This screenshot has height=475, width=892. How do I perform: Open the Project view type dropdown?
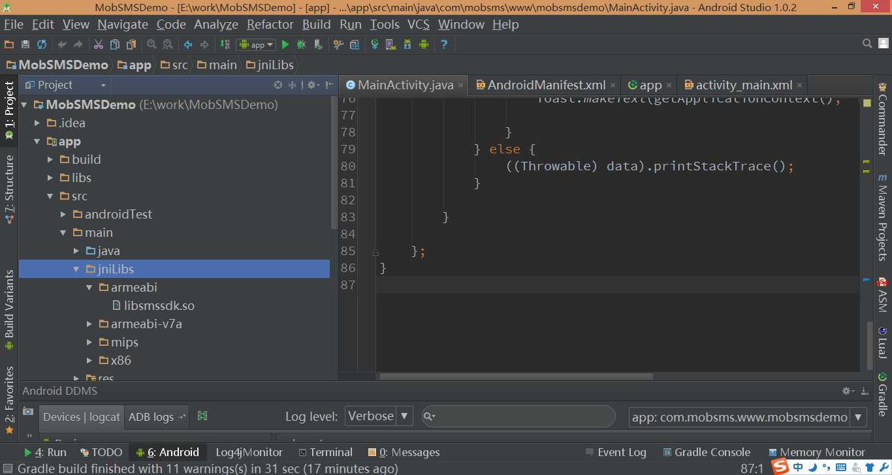pyautogui.click(x=65, y=85)
